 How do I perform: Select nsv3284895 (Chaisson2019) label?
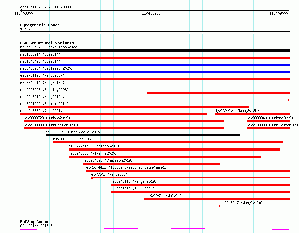(x=108, y=160)
